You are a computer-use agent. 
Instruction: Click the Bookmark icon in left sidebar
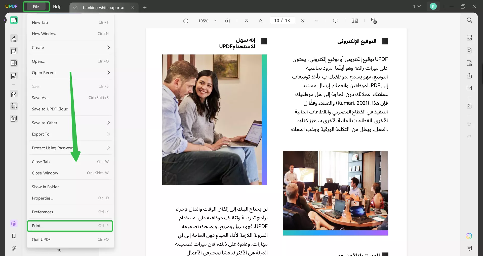(14, 236)
